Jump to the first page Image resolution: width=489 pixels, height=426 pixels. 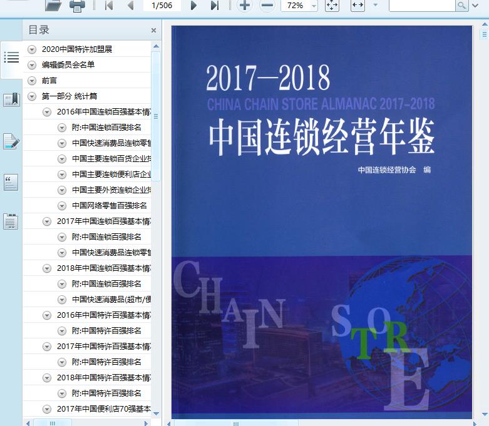click(109, 5)
